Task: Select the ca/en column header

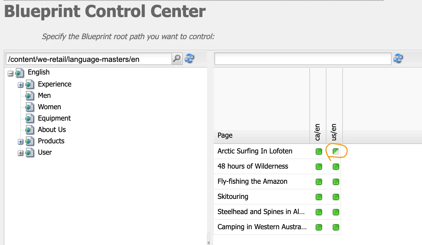Action: (x=318, y=133)
